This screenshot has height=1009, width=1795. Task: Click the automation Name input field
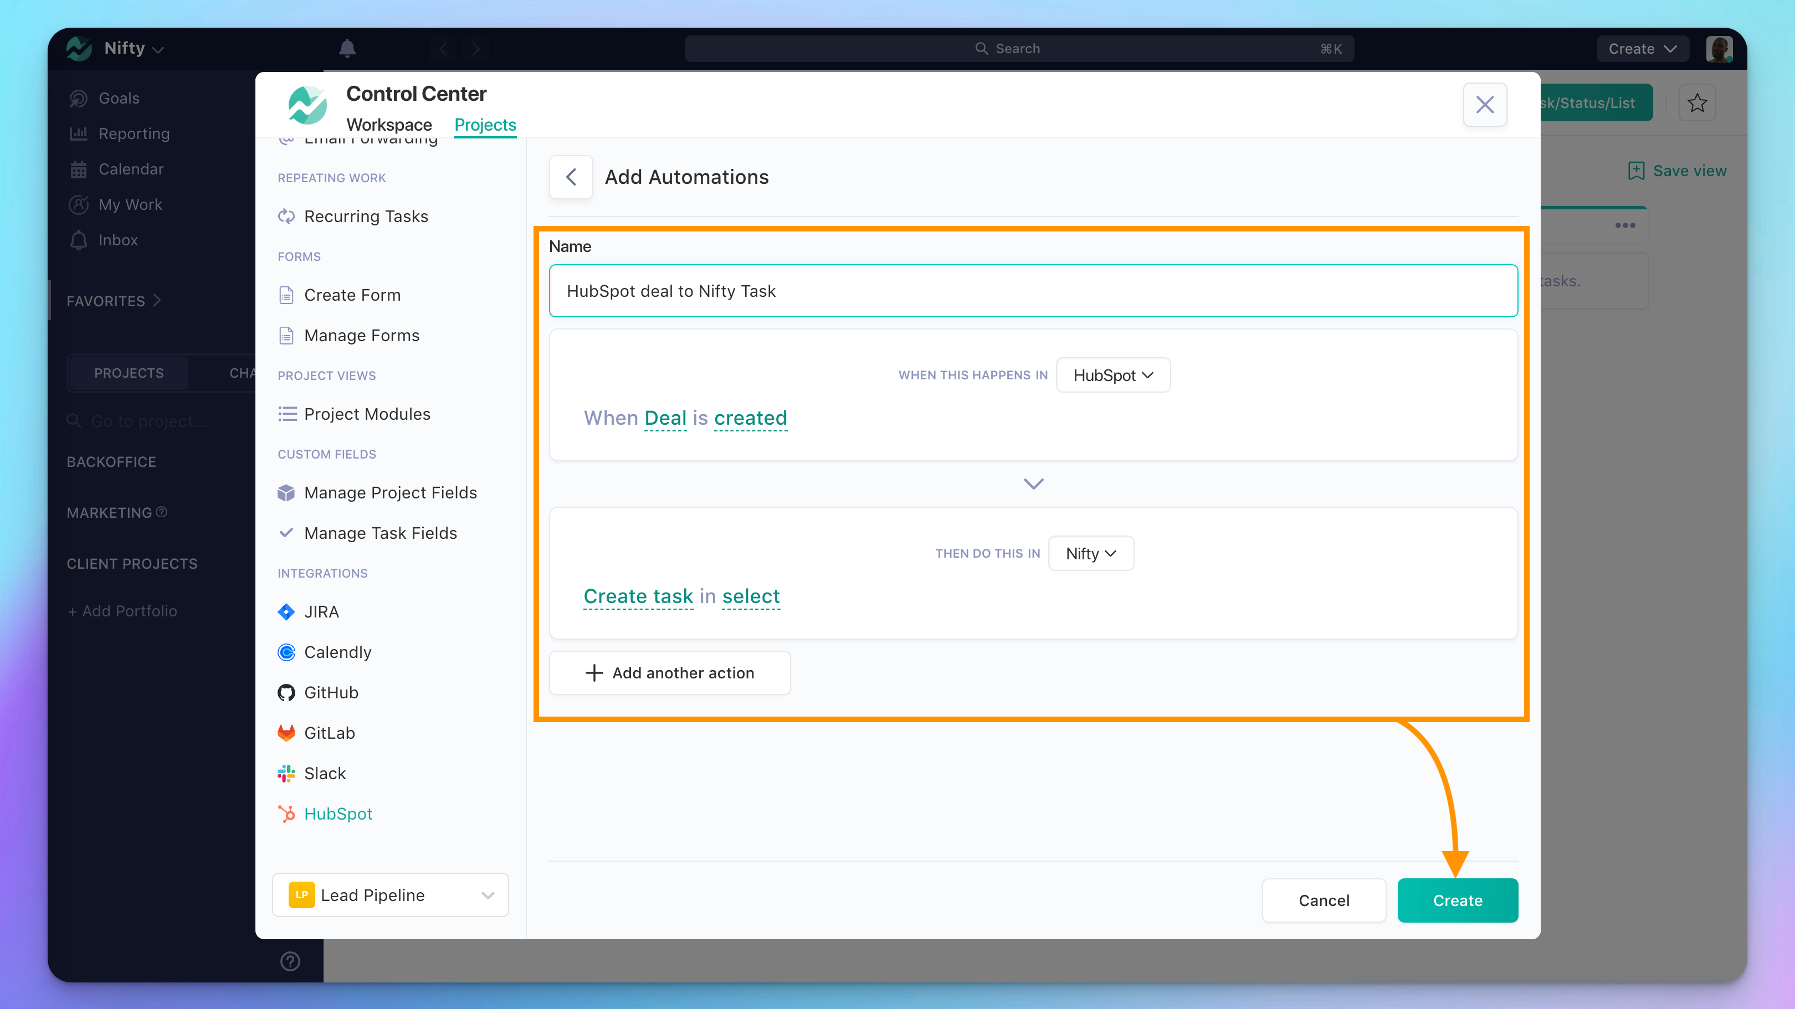(1033, 291)
